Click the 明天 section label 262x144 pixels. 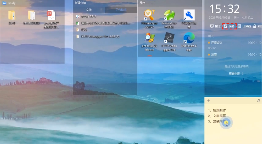pyautogui.click(x=211, y=36)
